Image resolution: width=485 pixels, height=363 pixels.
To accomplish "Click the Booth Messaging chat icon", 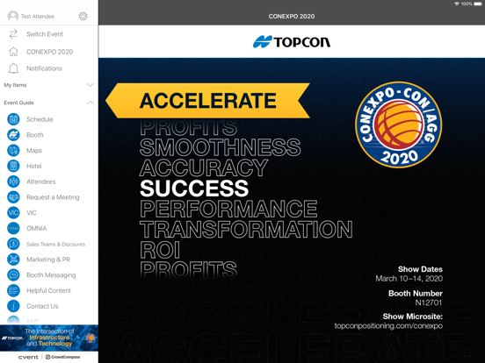I will pos(13,275).
